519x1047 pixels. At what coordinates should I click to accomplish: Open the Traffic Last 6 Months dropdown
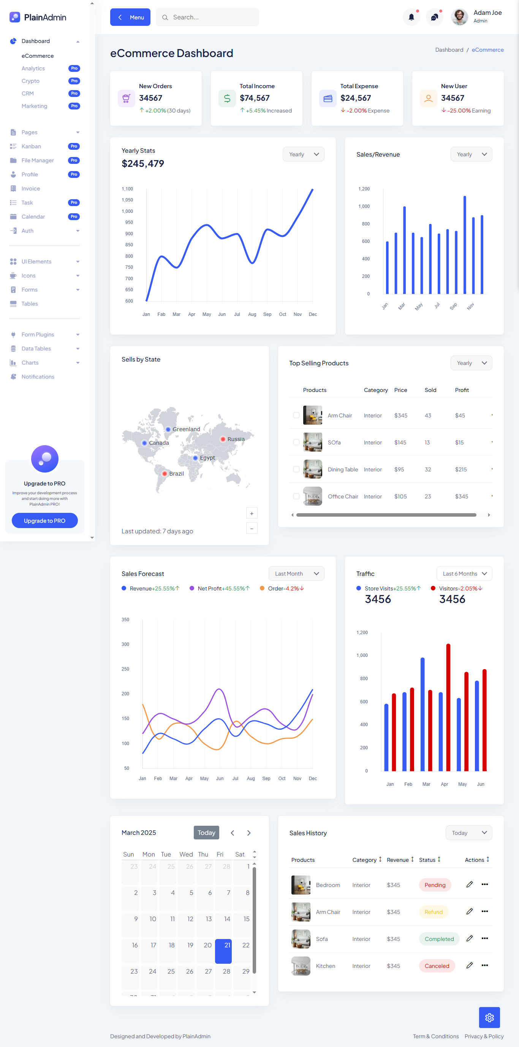click(464, 573)
